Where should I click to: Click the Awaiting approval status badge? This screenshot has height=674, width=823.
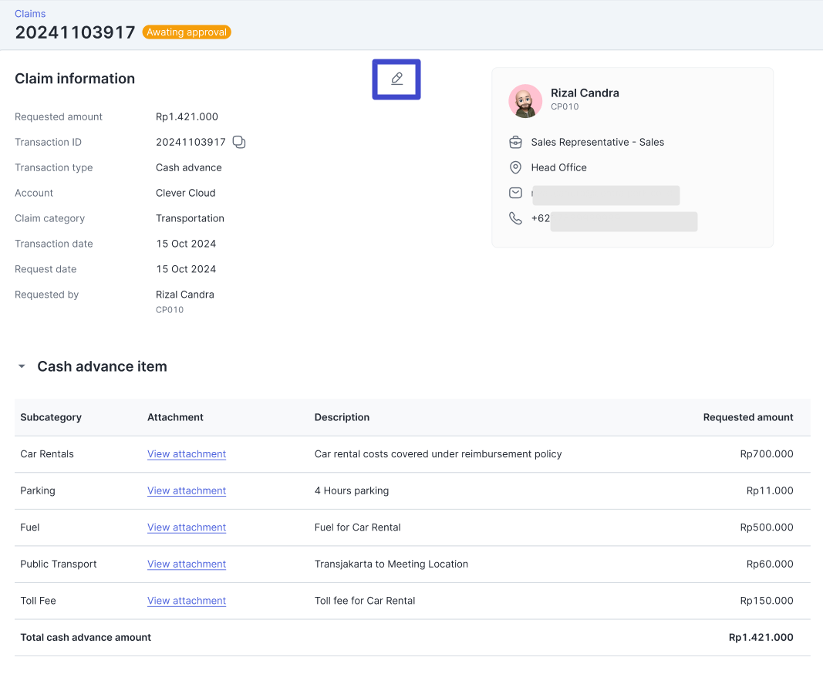[187, 32]
